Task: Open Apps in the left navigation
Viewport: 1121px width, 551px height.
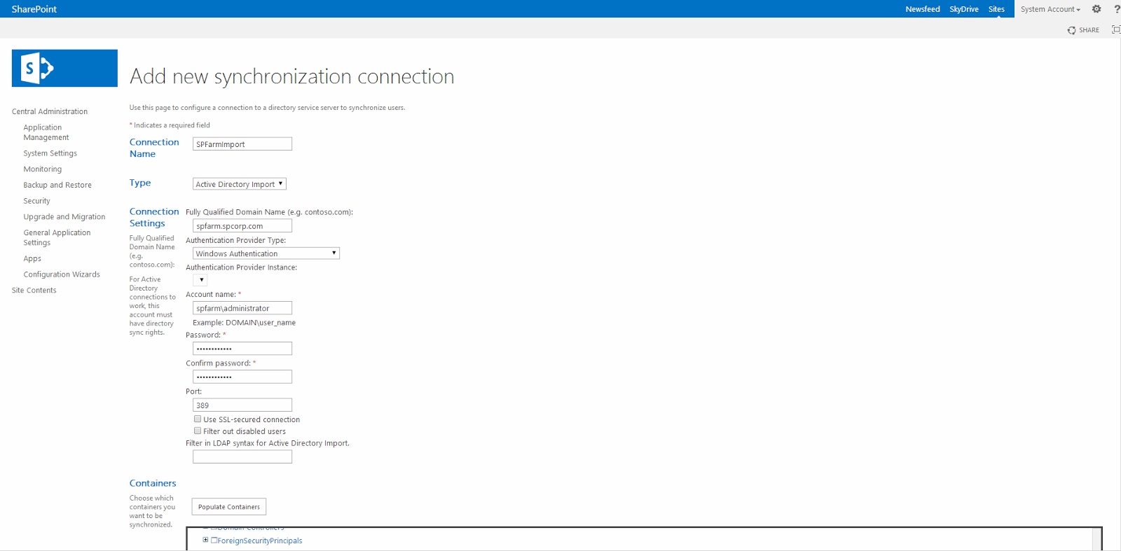Action: coord(32,258)
